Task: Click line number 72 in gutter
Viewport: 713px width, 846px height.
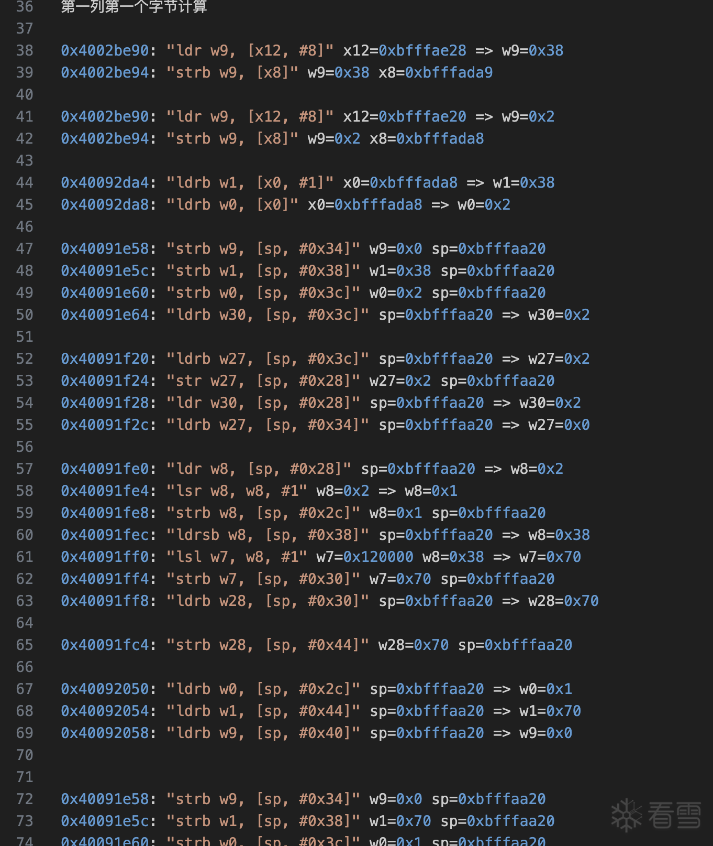Action: pos(25,799)
